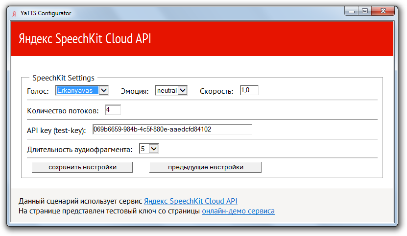The image size is (407, 236).
Task: Expand the Эмоция dropdown showing neutral
Action: [x=182, y=90]
